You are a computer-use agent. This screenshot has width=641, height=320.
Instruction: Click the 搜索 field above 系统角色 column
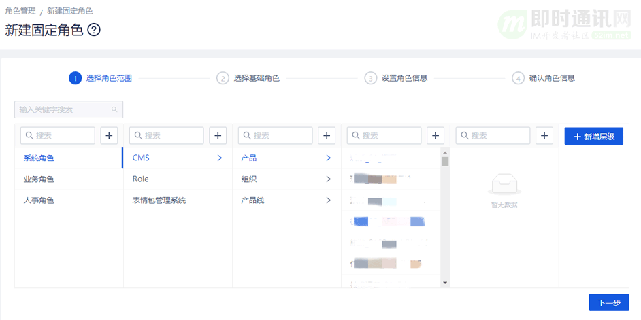[58, 135]
